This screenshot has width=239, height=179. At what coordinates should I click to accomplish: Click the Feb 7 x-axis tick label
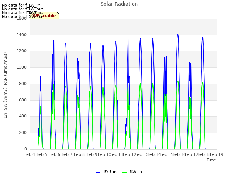click(67, 154)
